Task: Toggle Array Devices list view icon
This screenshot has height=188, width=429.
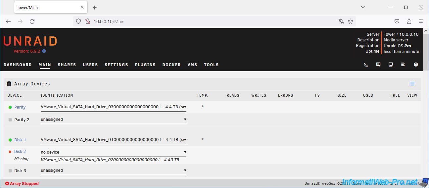Action: (412, 84)
